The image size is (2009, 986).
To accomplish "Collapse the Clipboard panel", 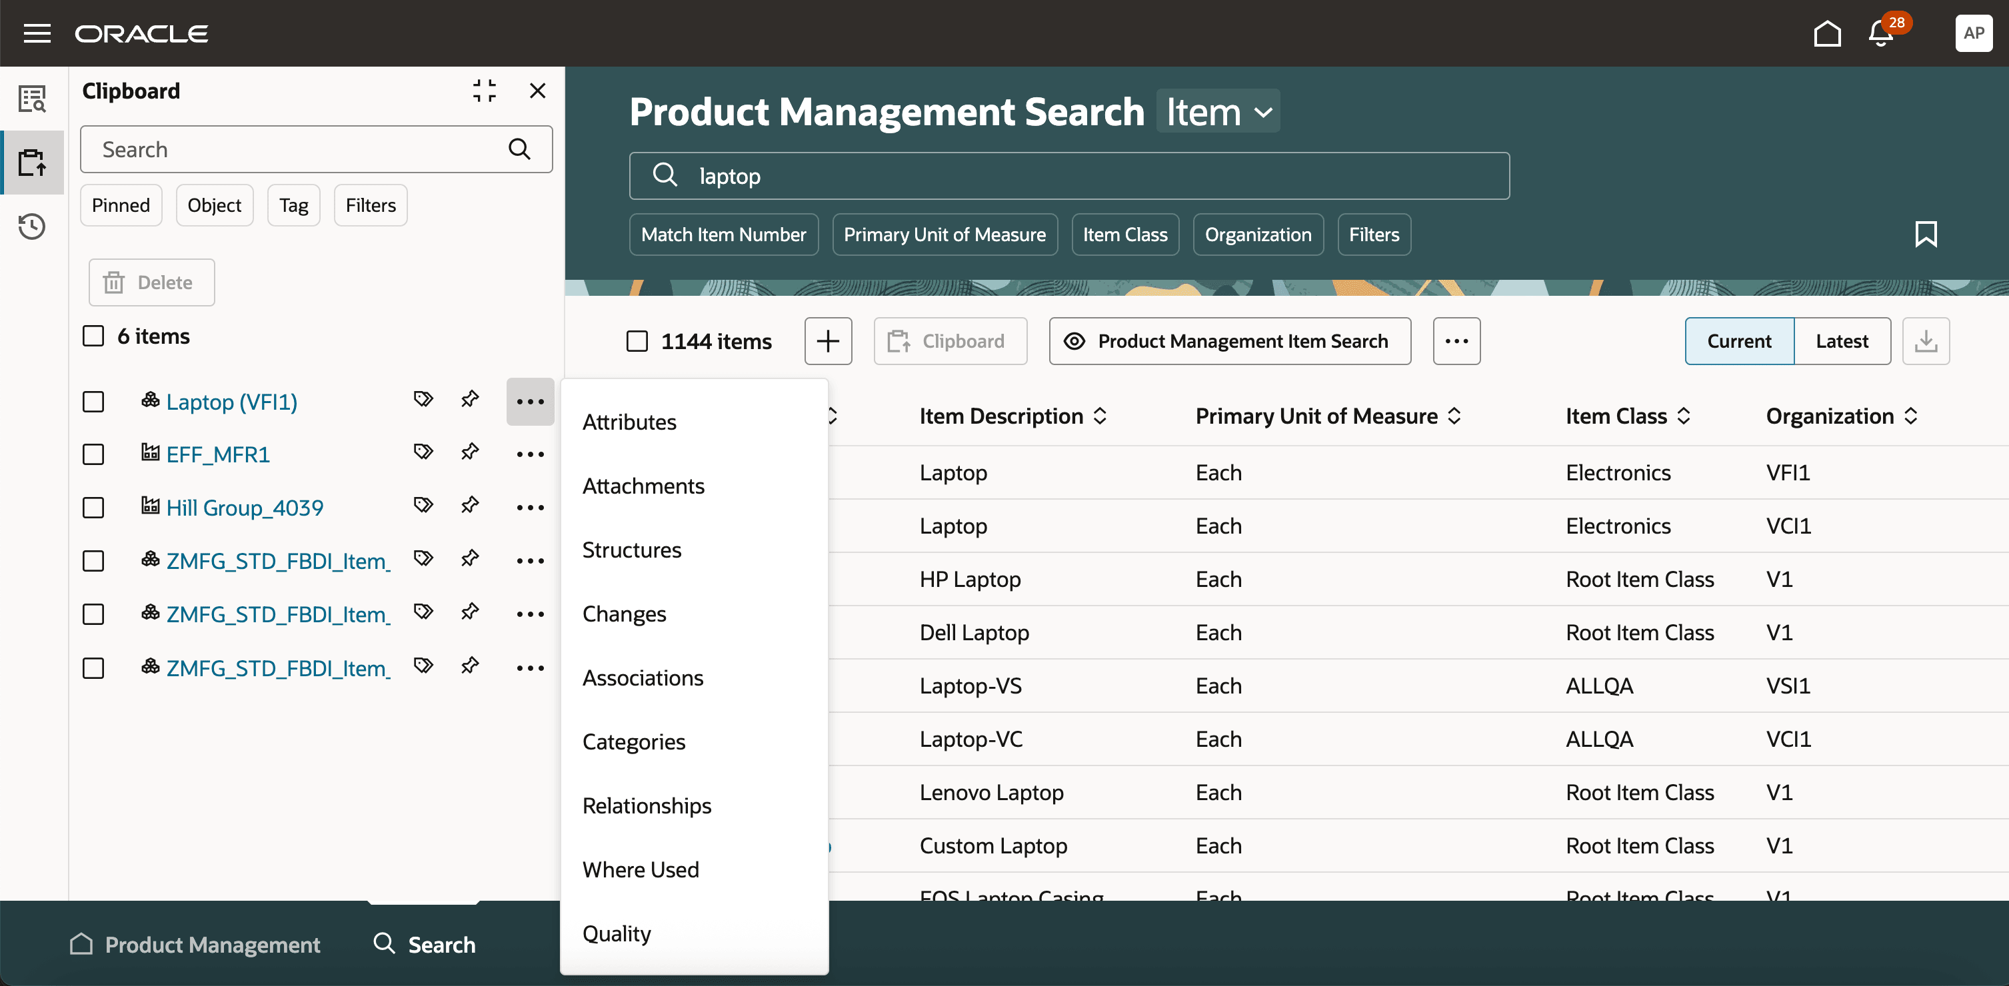I will (485, 91).
